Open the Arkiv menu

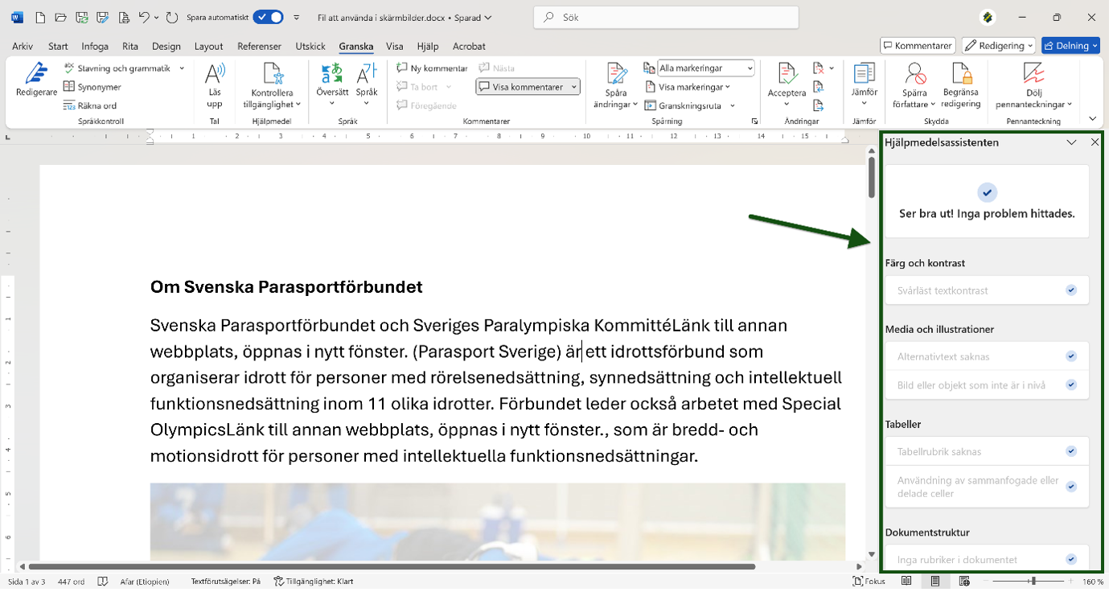tap(23, 47)
